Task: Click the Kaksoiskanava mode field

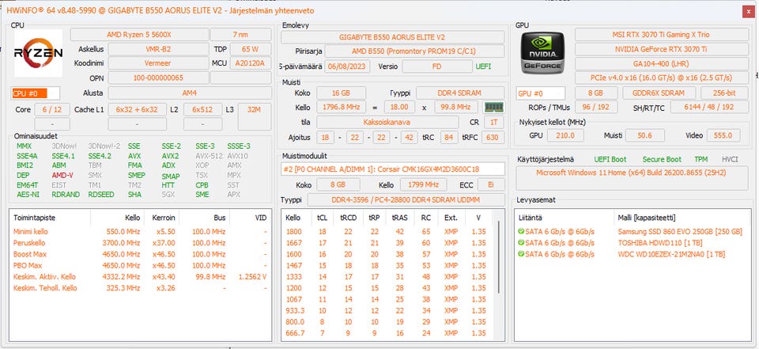Action: 387,122
